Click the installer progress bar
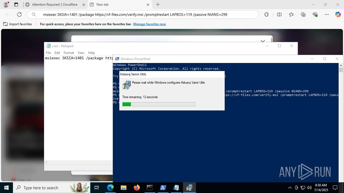 159,104
